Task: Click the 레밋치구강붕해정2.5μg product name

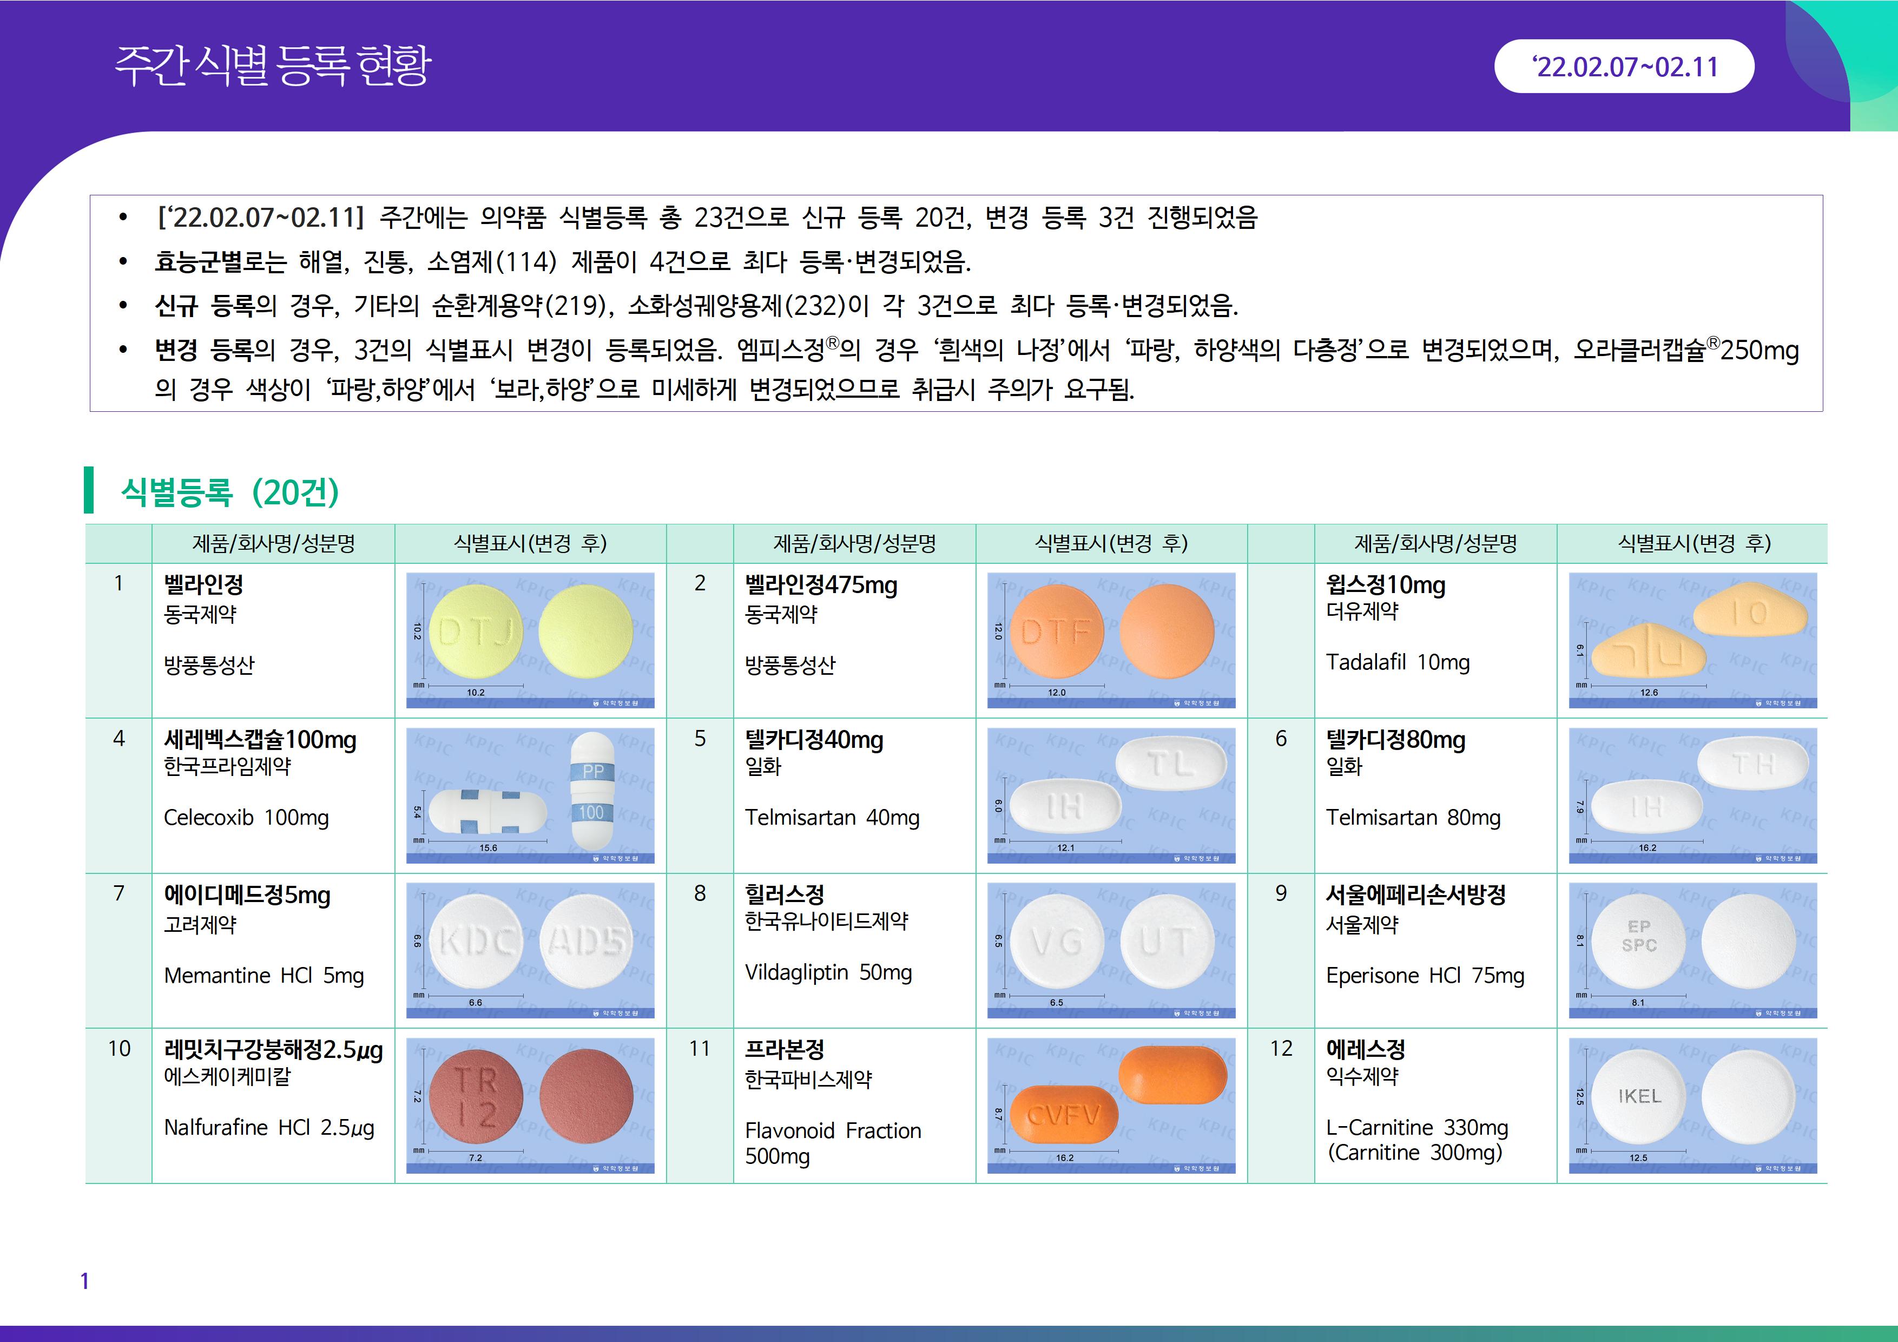Action: pyautogui.click(x=273, y=1050)
